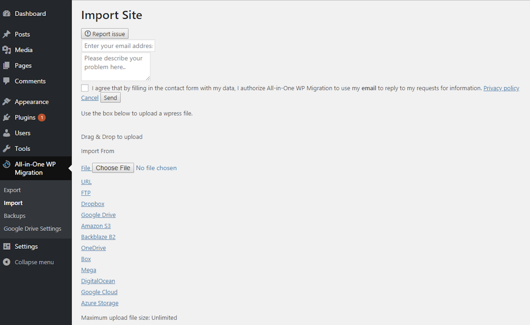Open the Backups submenu item
The image size is (530, 325).
(x=15, y=216)
